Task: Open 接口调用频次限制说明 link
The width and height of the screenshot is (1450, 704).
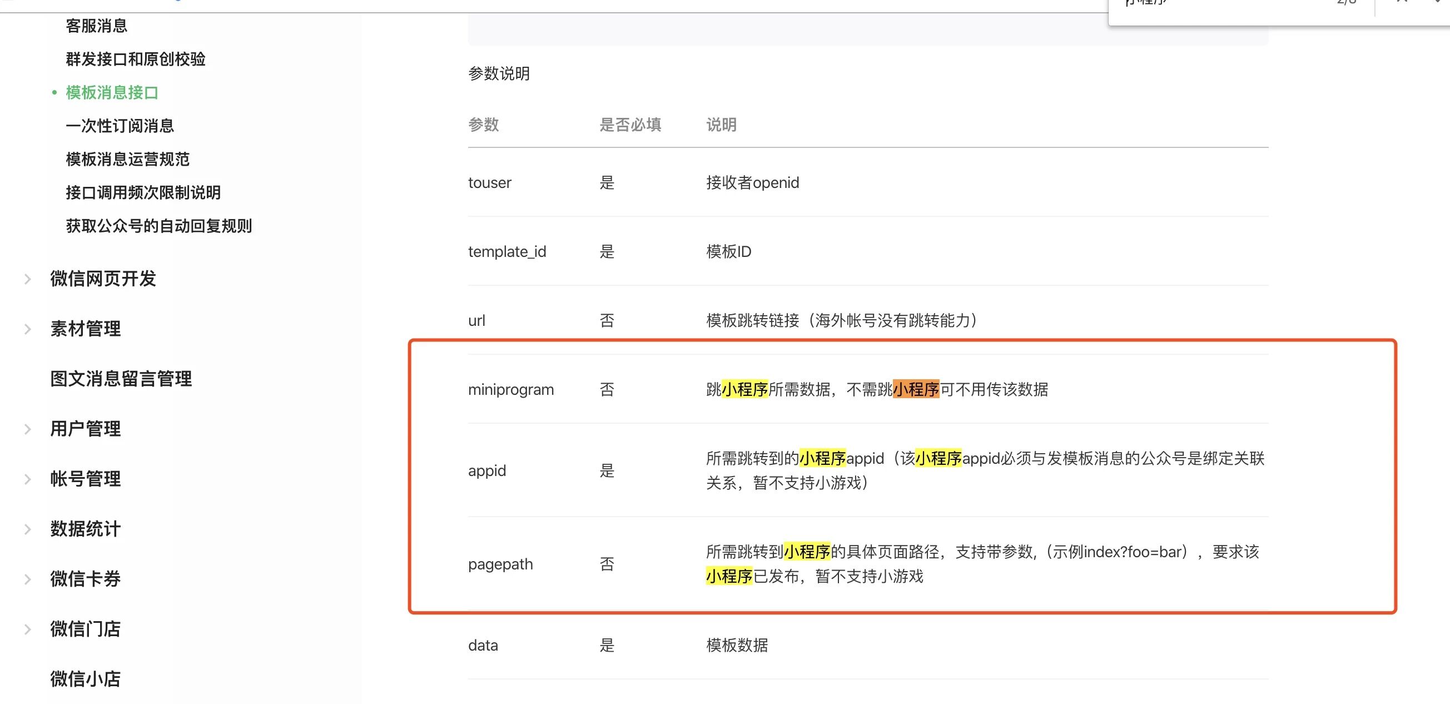Action: click(143, 192)
